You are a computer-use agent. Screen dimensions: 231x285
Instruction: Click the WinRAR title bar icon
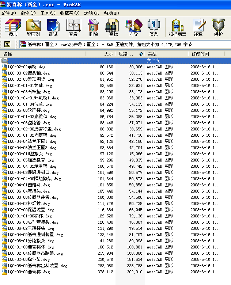[3, 4]
